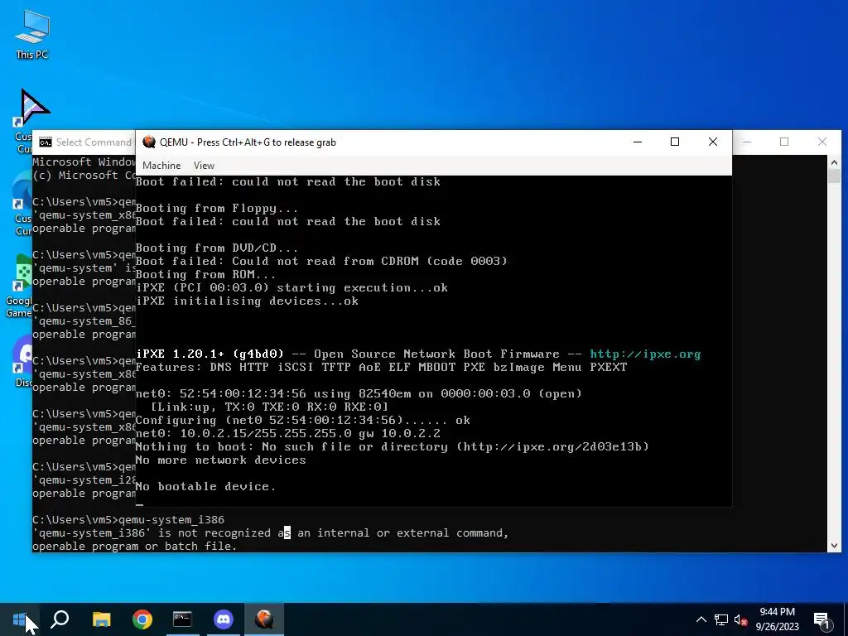Click the http://ipxe.org text in QEMU
Screen dimensions: 848x636
coord(645,354)
